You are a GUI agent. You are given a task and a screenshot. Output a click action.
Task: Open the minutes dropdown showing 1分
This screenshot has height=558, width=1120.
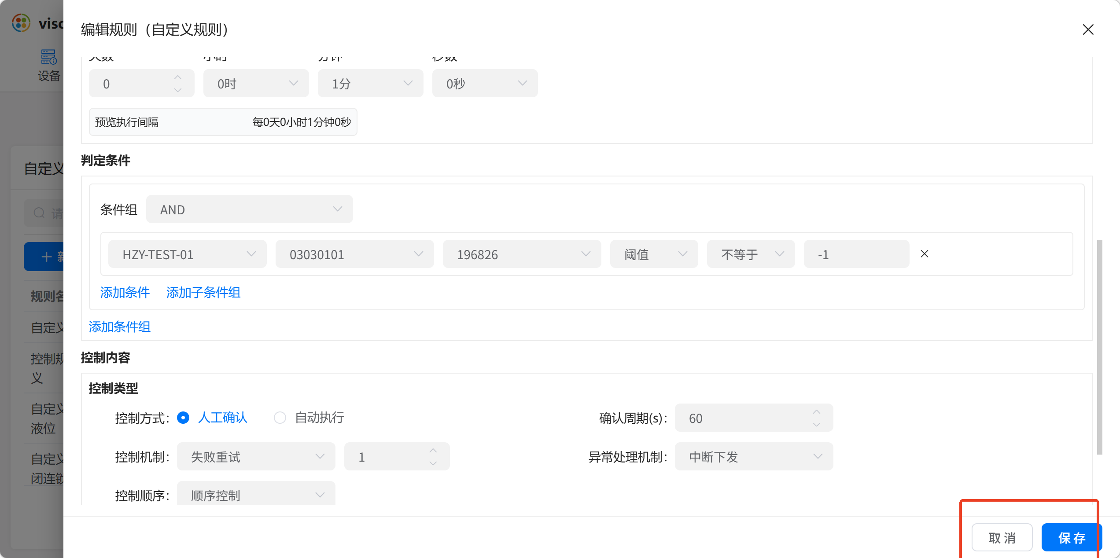point(371,83)
